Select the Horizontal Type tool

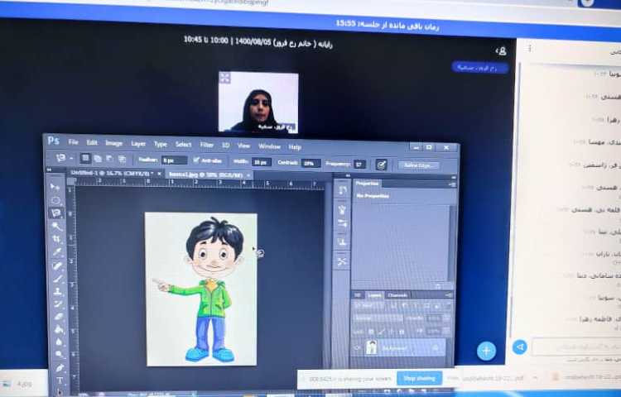tap(60, 380)
